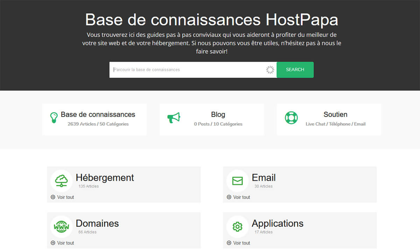This screenshot has width=420, height=252.
Task: Click the loading spinner in the search bar
Action: click(270, 70)
